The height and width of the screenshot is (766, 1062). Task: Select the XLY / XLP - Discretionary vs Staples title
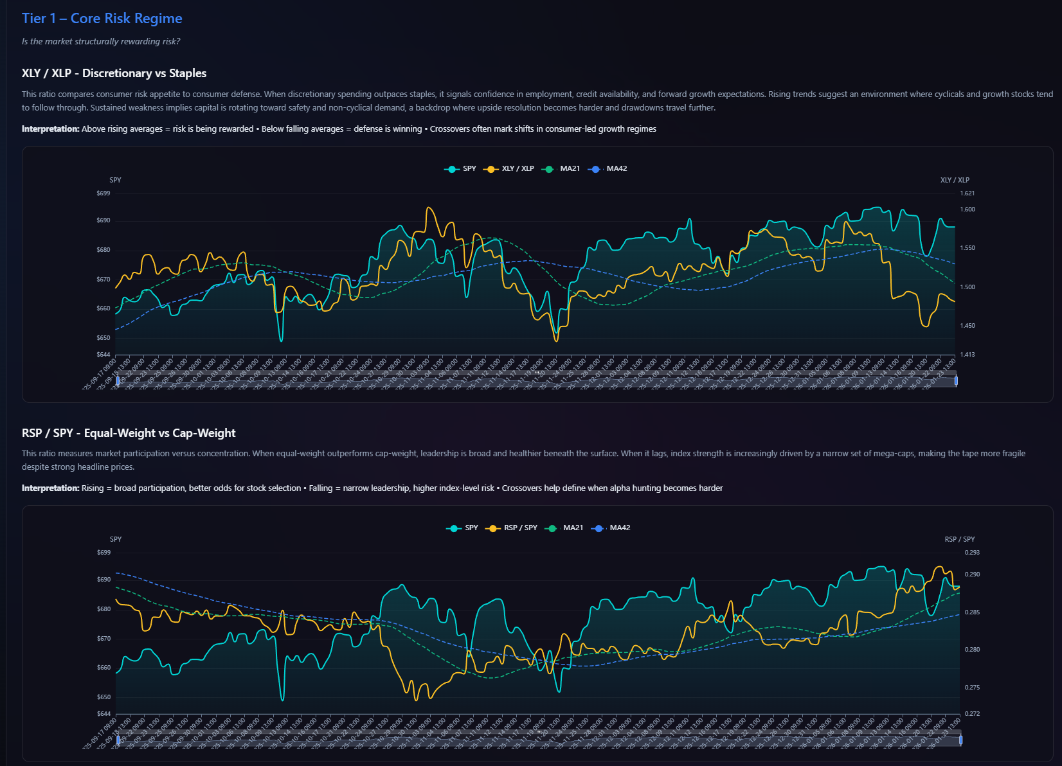coord(114,73)
